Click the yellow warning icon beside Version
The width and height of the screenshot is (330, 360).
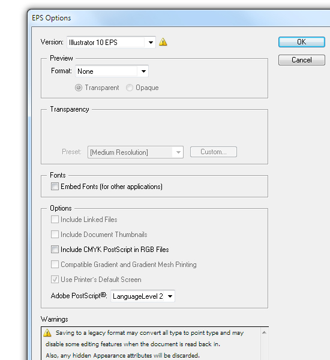click(x=163, y=42)
